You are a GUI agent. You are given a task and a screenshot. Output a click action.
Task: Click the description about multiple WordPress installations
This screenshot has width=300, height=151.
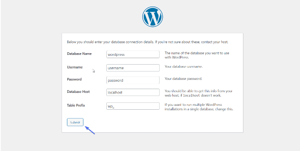point(199,107)
